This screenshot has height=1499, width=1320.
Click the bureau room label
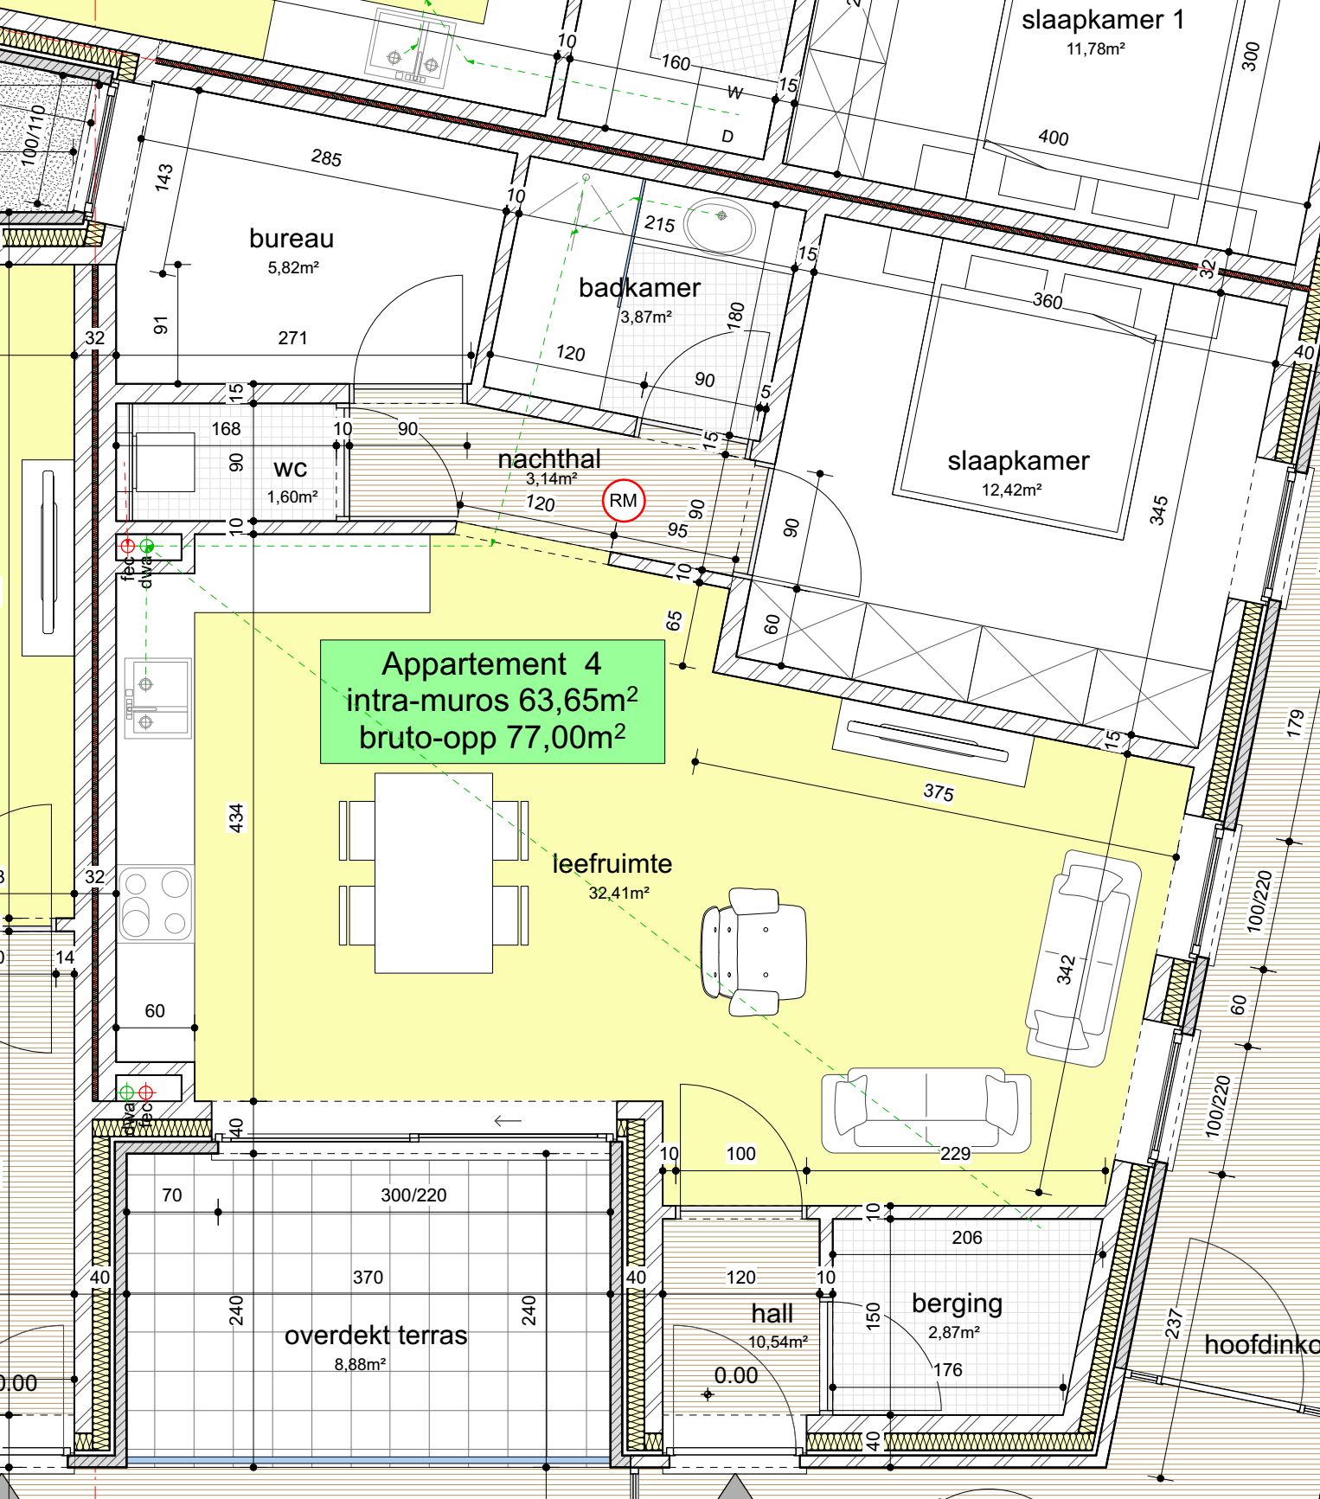(292, 239)
